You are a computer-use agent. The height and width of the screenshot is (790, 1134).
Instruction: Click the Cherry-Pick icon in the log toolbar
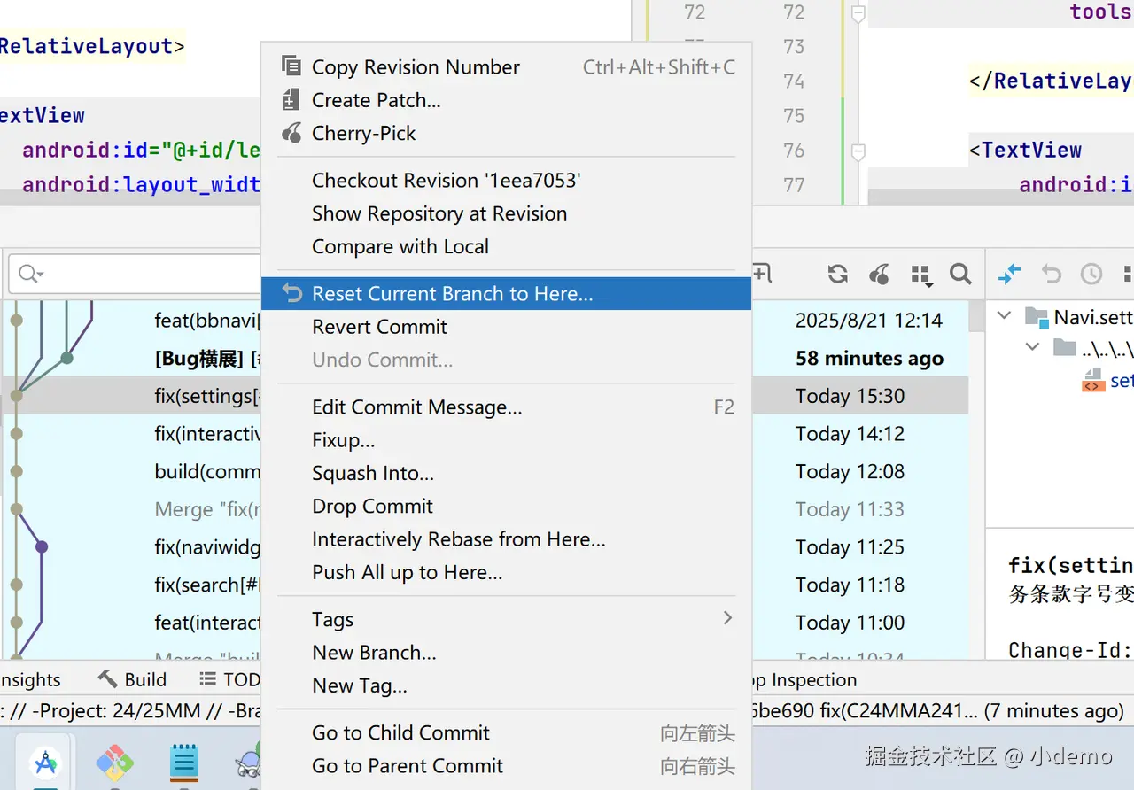[879, 275]
